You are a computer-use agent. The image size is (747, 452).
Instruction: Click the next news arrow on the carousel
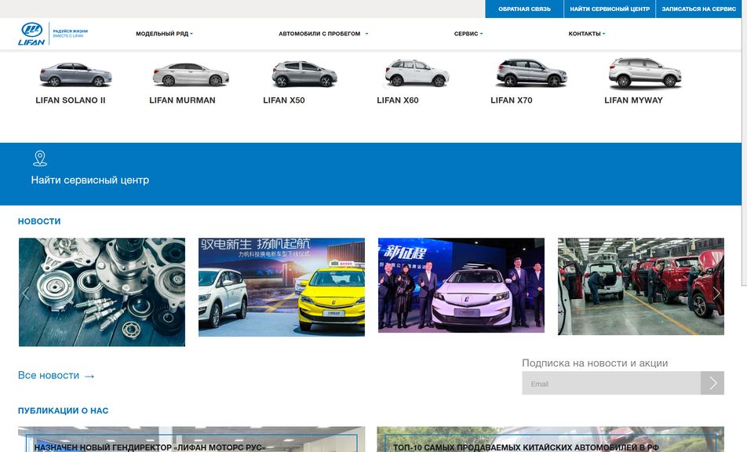pos(716,293)
